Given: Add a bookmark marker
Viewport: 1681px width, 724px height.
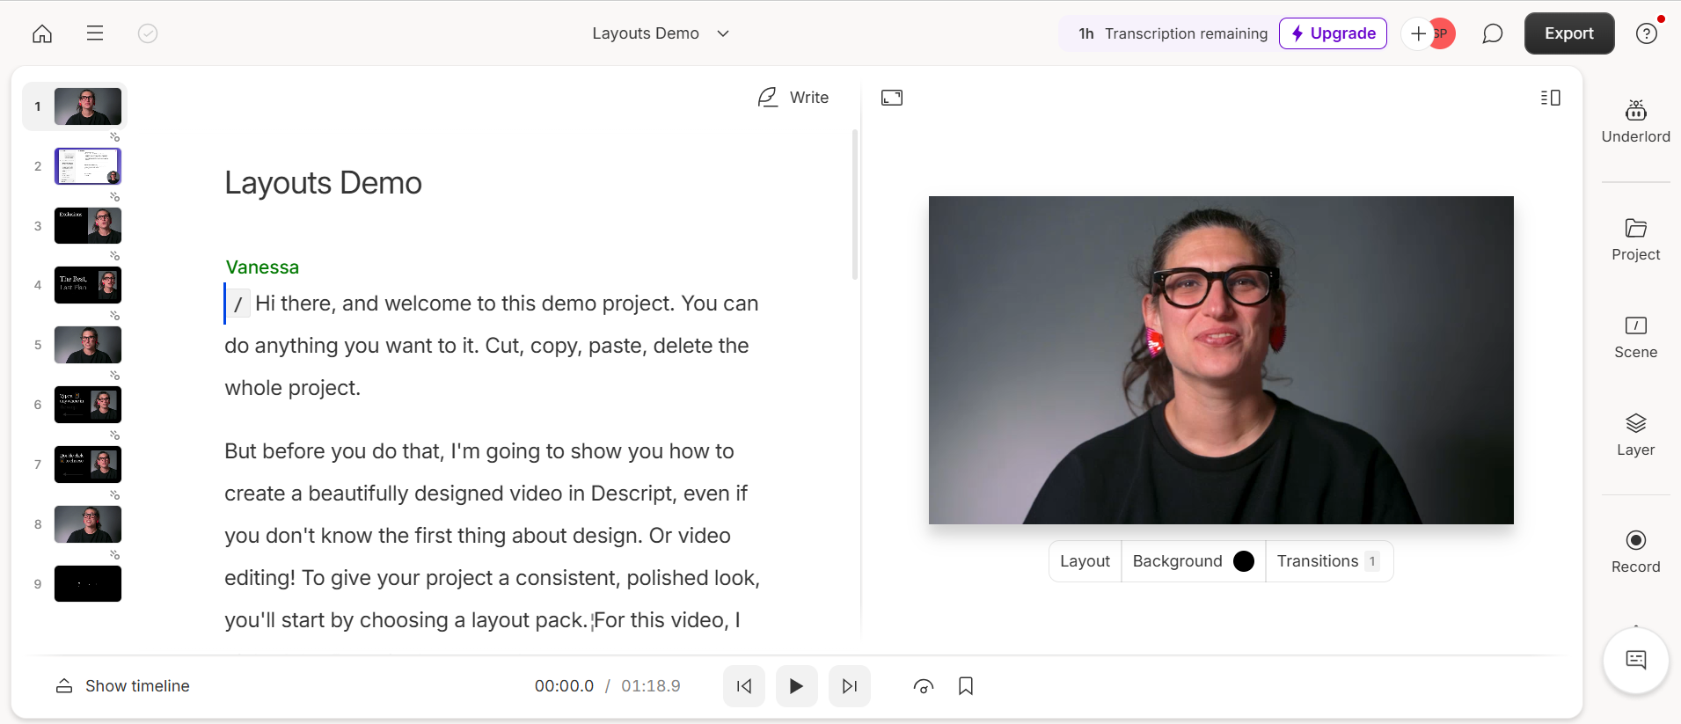Looking at the screenshot, I should point(965,686).
